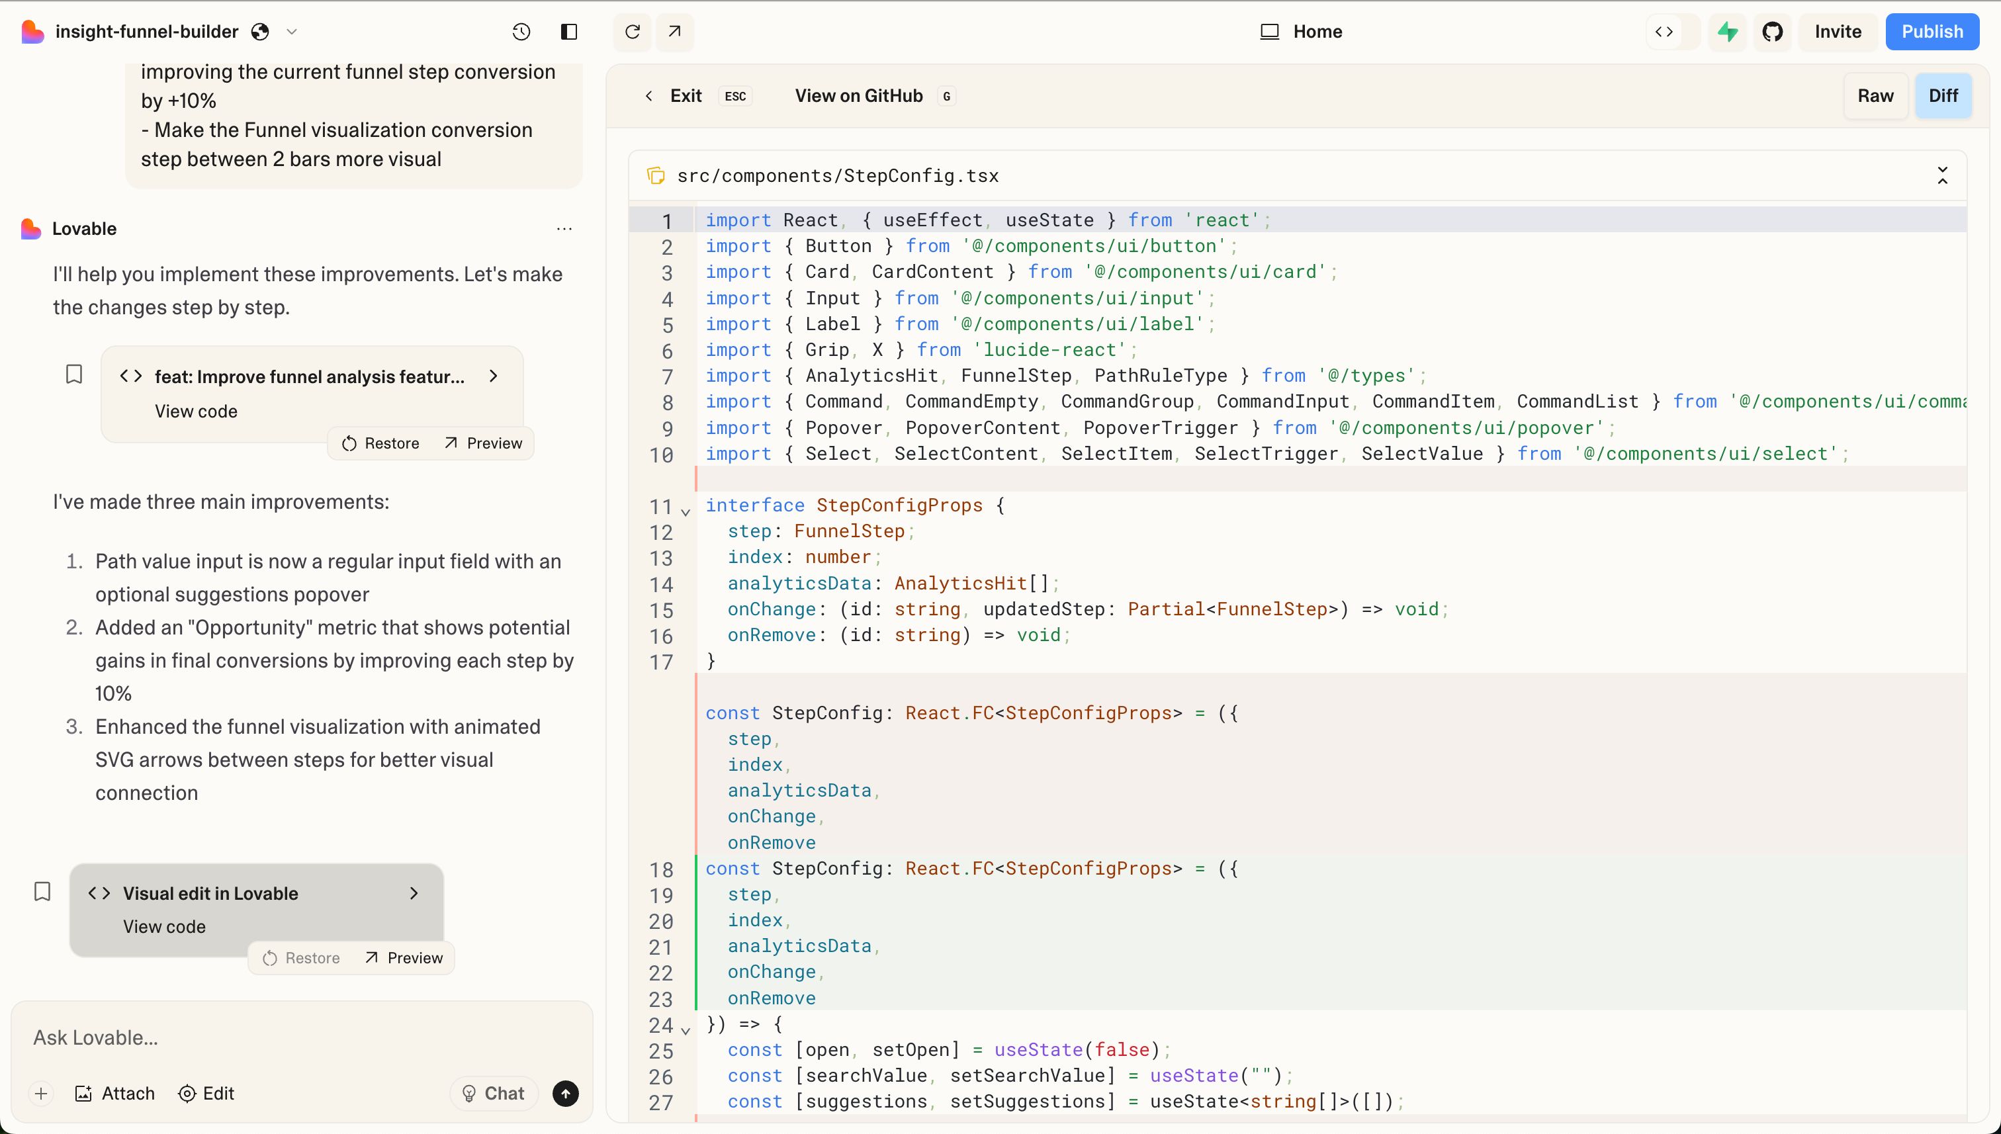The height and width of the screenshot is (1134, 2001).
Task: Click the Invite button
Action: [1838, 32]
